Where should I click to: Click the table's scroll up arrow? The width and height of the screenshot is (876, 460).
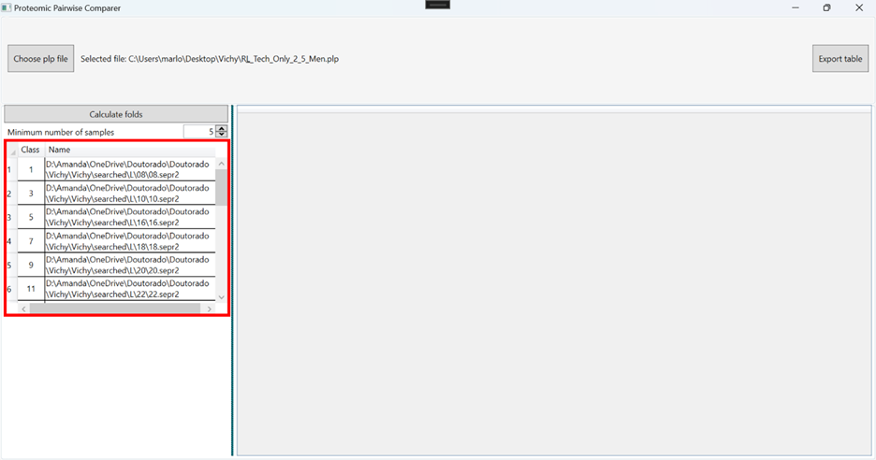(221, 164)
